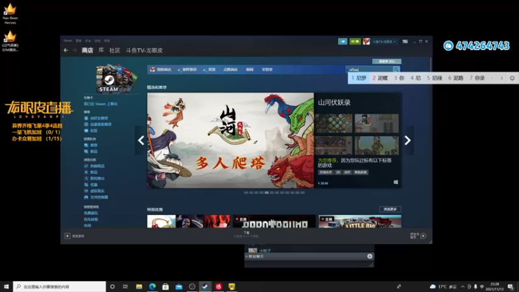This screenshot has width=519, height=292.
Task: Open the emoji panel in the IME bar
Action: [512, 78]
